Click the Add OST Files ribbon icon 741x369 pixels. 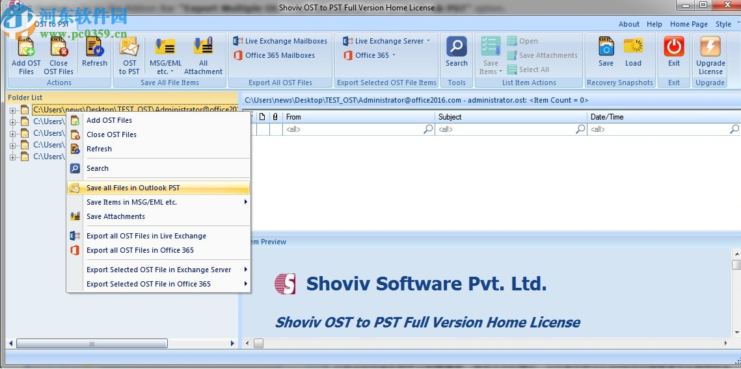point(26,56)
